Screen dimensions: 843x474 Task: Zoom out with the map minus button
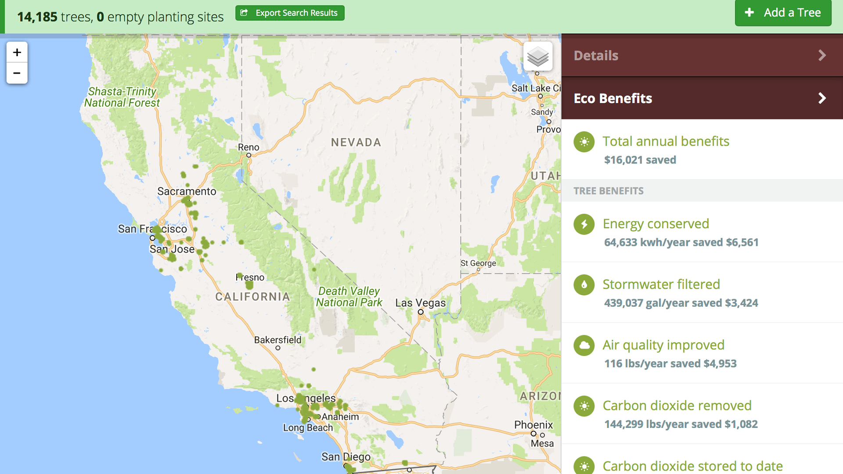pyautogui.click(x=17, y=73)
